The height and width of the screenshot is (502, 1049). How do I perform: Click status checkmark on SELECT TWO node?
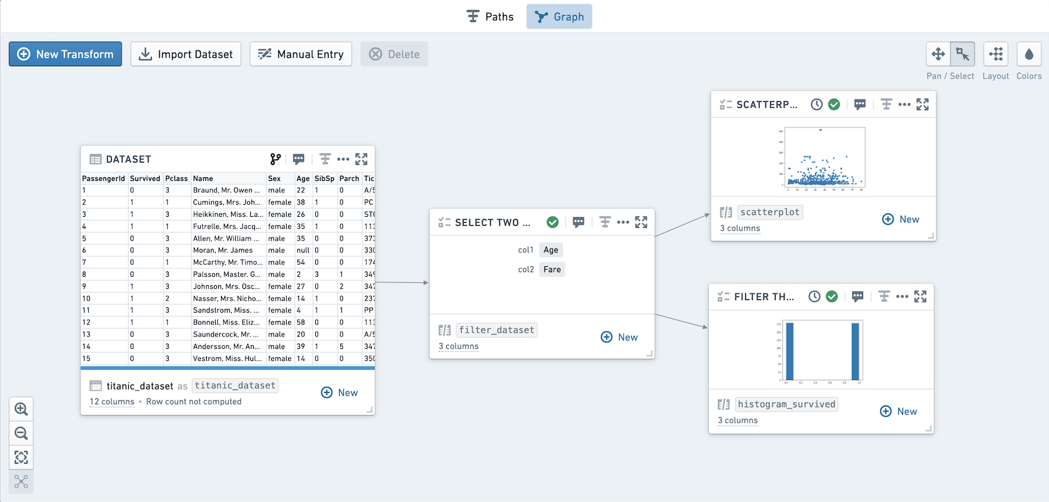click(553, 222)
